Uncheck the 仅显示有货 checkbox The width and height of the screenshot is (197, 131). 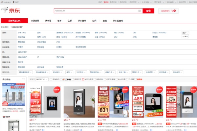click(x=83, y=79)
